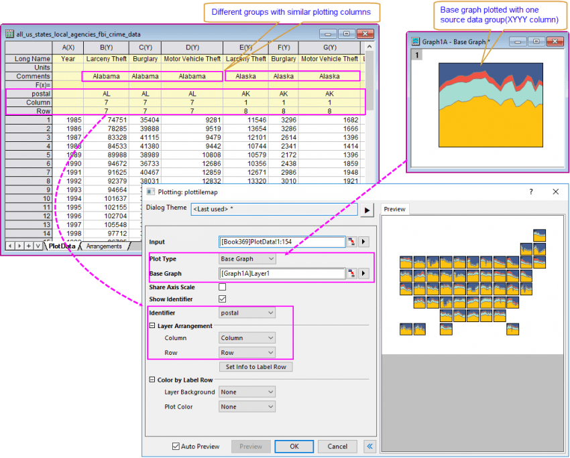Click layer 1 icon in Graph1A window

pyautogui.click(x=417, y=55)
